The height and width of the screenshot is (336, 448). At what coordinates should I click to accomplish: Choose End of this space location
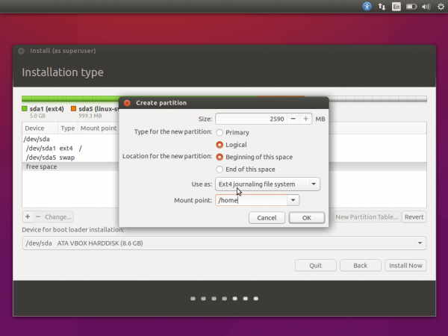220,169
